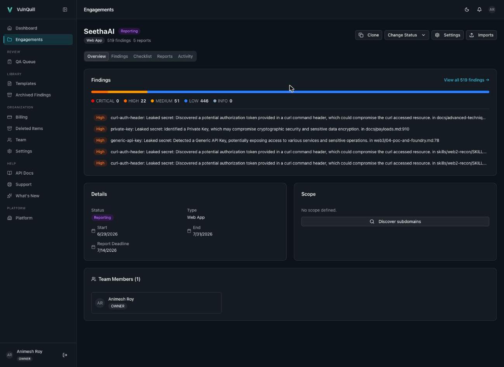This screenshot has width=504, height=367.
Task: Open the curl-auth-header finding in docs/advanced-techniq
Action: [x=290, y=118]
